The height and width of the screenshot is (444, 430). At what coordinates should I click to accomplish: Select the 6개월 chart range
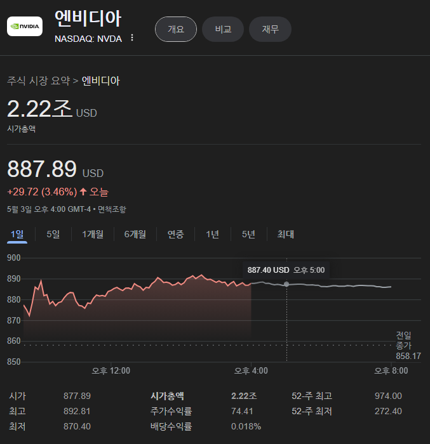click(135, 235)
